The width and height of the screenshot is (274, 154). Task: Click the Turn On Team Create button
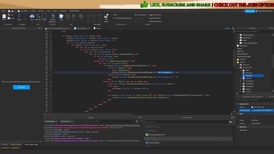point(21,87)
